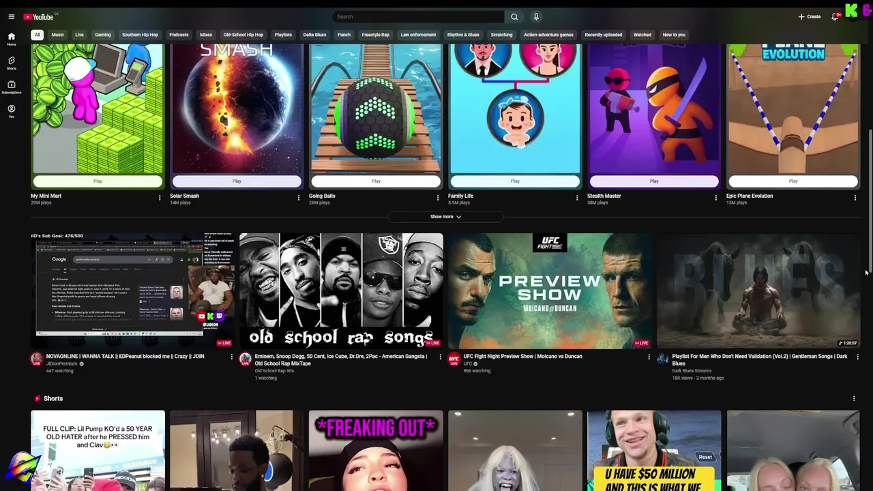Go to Home in sidebar
The width and height of the screenshot is (873, 491).
click(x=11, y=39)
